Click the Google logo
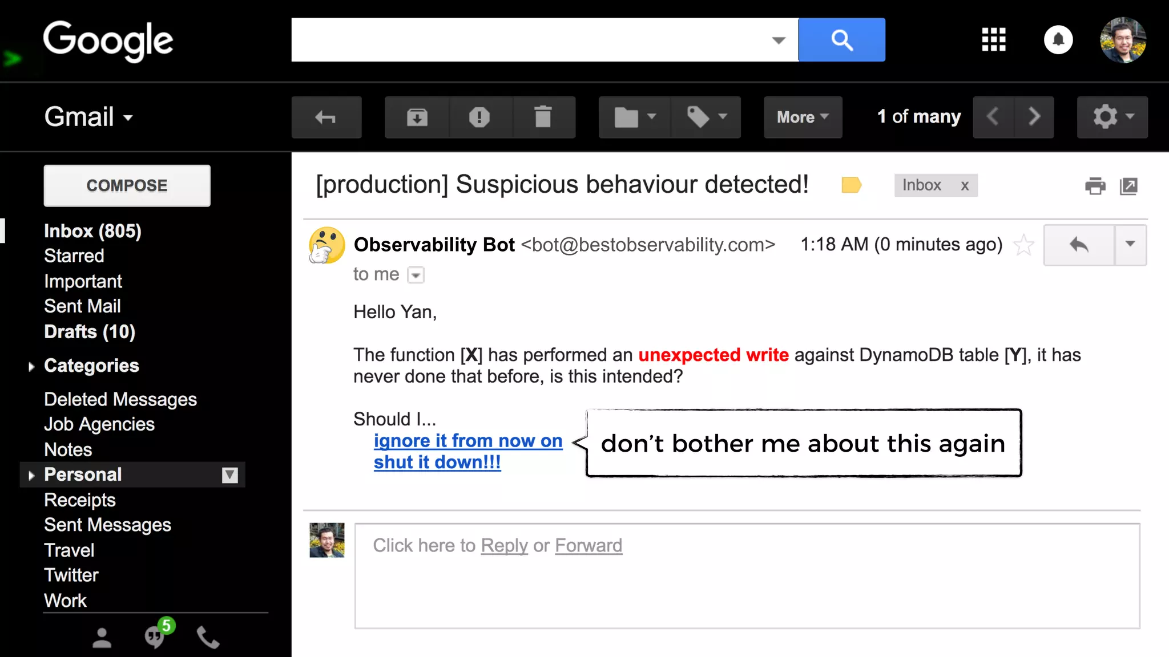1169x657 pixels. click(108, 41)
